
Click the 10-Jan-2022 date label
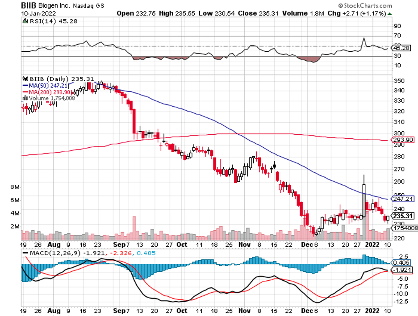pyautogui.click(x=39, y=13)
